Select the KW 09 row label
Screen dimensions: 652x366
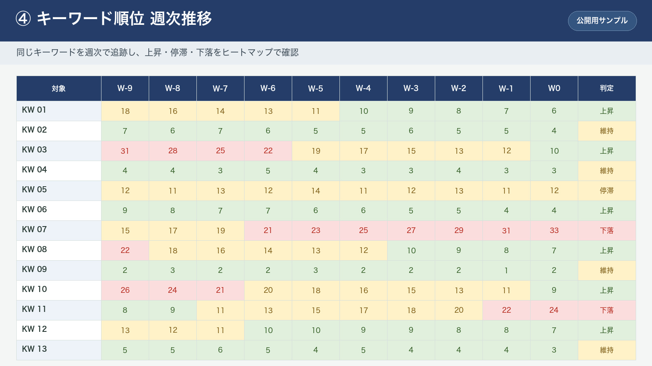pos(59,270)
